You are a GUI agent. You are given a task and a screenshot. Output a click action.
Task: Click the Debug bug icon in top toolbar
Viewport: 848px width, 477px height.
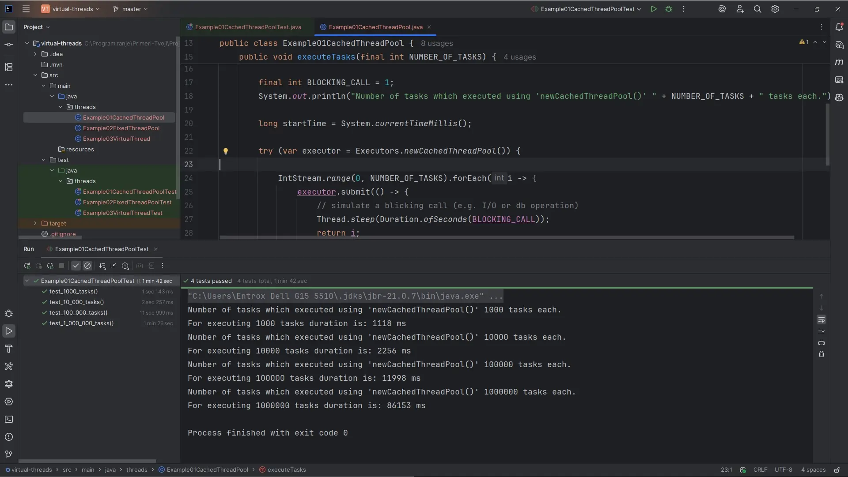click(669, 9)
